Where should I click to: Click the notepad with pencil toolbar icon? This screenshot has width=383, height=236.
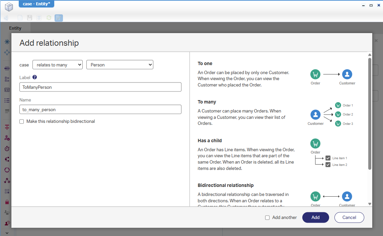[59, 18]
